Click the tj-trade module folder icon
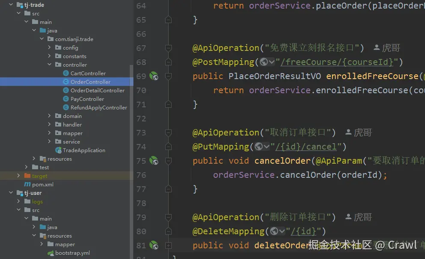This screenshot has width=425, height=259. 20,5
